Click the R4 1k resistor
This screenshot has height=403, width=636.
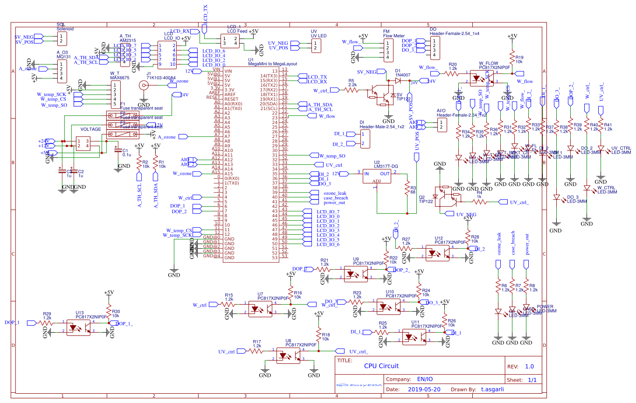479,202
